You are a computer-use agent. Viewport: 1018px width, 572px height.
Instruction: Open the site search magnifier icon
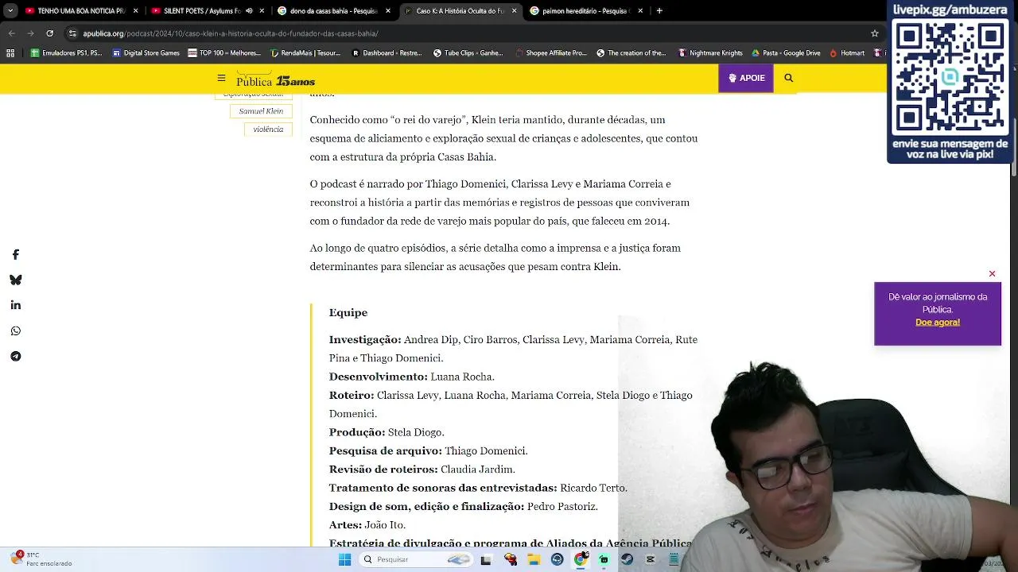click(x=789, y=78)
